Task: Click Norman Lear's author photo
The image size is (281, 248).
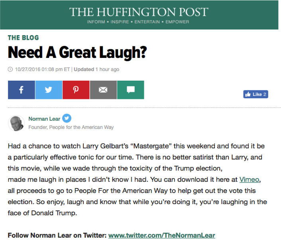Action: click(16, 123)
